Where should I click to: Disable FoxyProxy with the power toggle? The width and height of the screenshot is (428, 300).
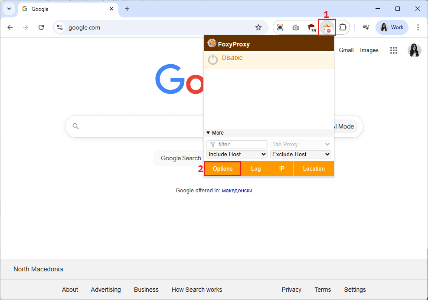coord(213,59)
